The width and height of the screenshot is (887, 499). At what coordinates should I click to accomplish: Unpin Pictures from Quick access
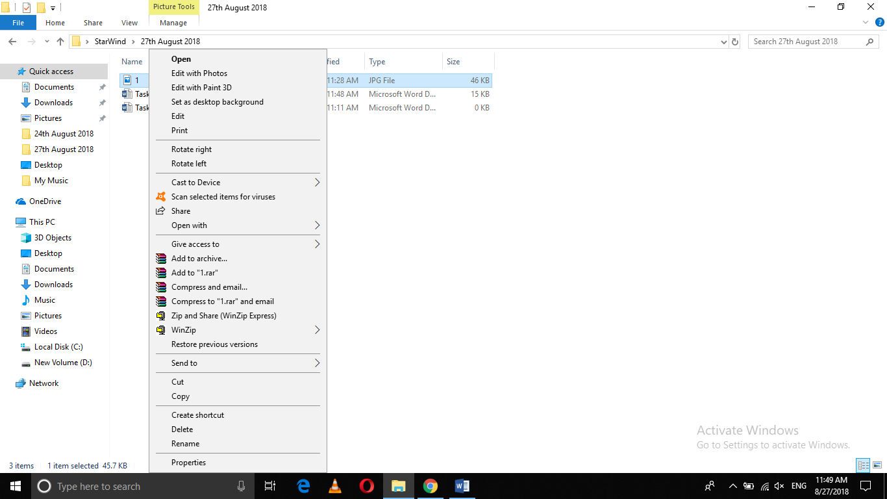(x=102, y=118)
